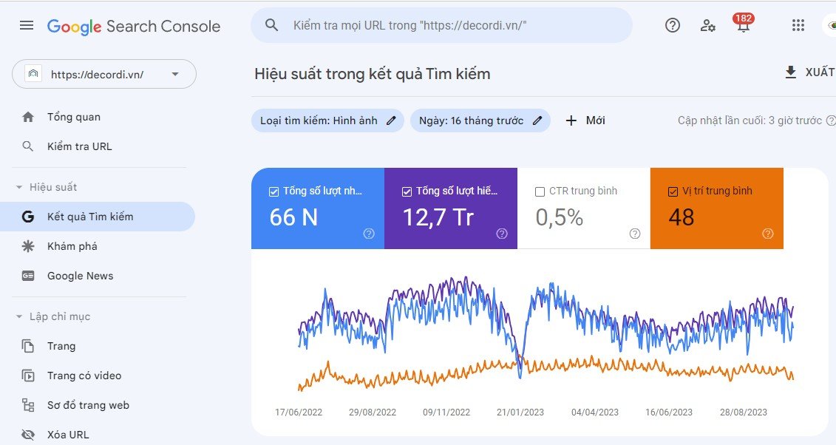Screen dimensions: 836x445
Task: Uncheck Vị trí trung bình checkbox
Action: [x=673, y=191]
